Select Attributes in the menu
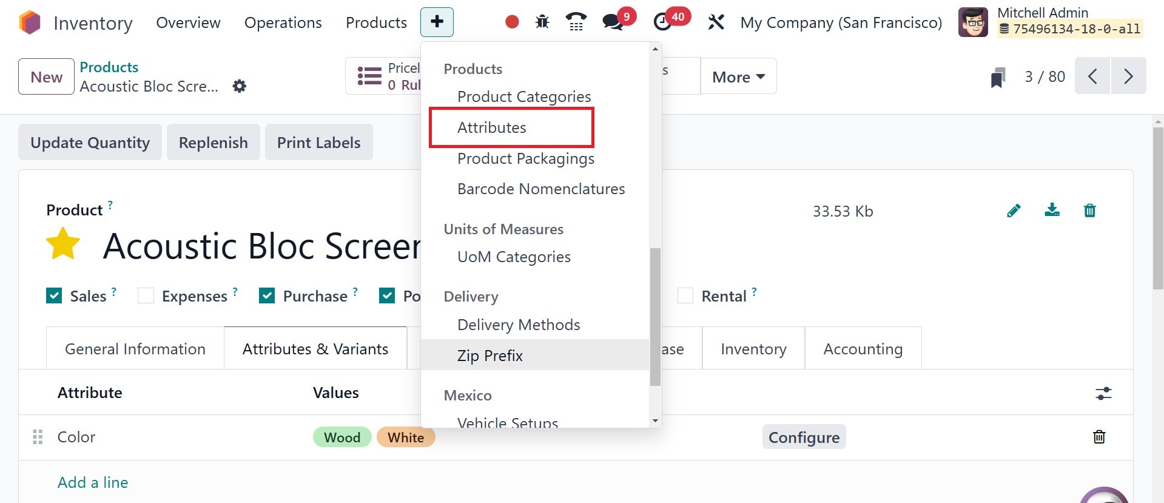 (x=492, y=127)
